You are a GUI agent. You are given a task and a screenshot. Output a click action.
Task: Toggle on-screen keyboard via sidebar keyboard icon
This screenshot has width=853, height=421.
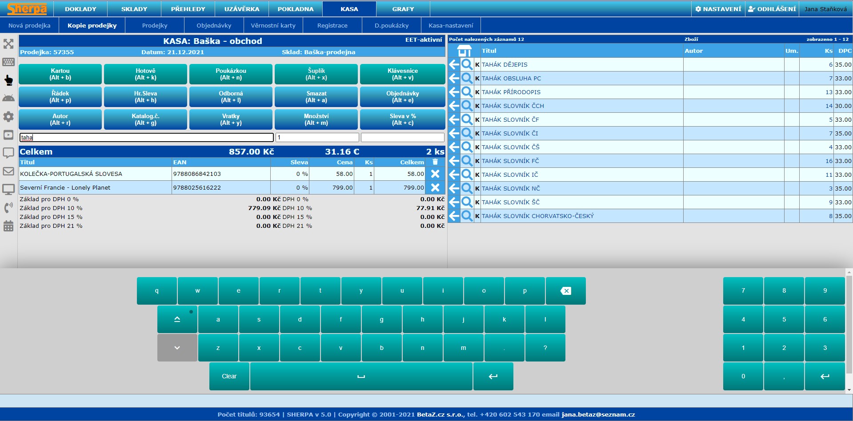(8, 62)
